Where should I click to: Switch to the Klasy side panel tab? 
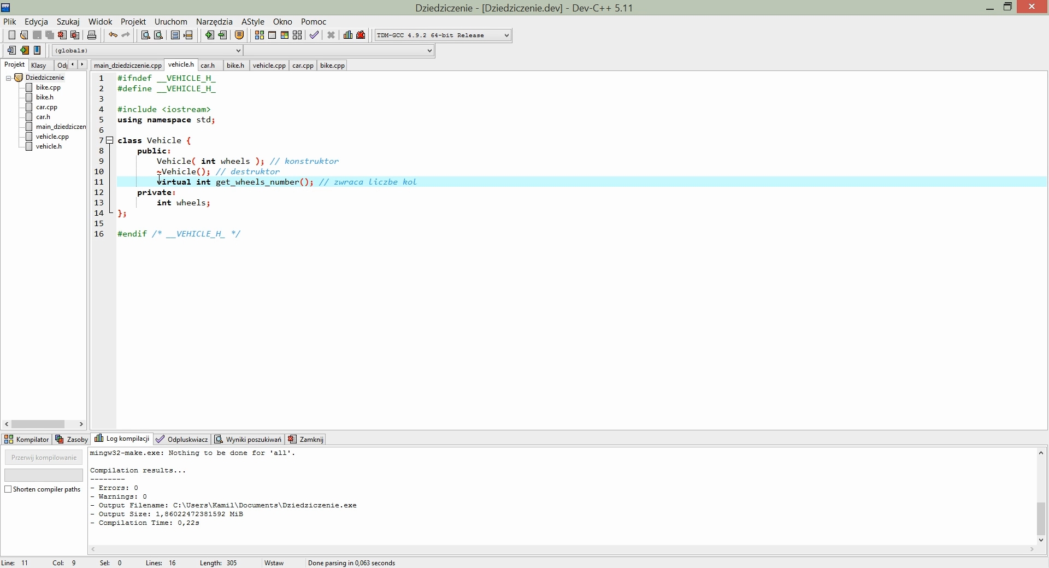(39, 66)
